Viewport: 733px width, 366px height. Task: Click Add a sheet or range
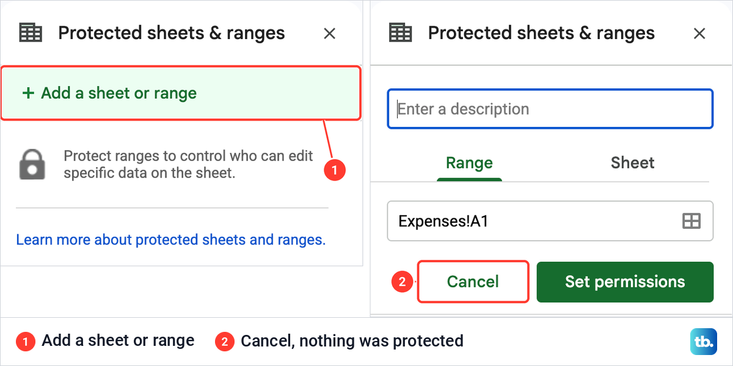(x=181, y=93)
